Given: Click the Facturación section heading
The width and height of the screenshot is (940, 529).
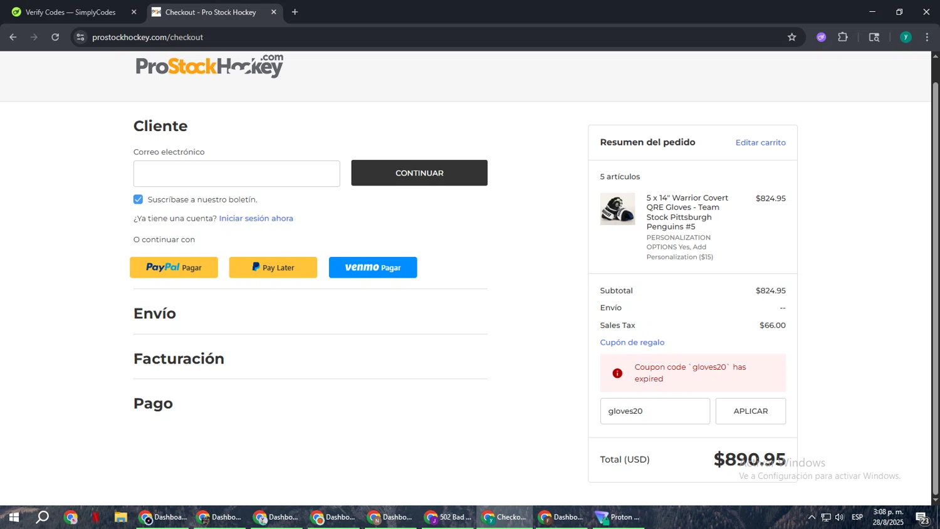Looking at the screenshot, I should click(179, 359).
